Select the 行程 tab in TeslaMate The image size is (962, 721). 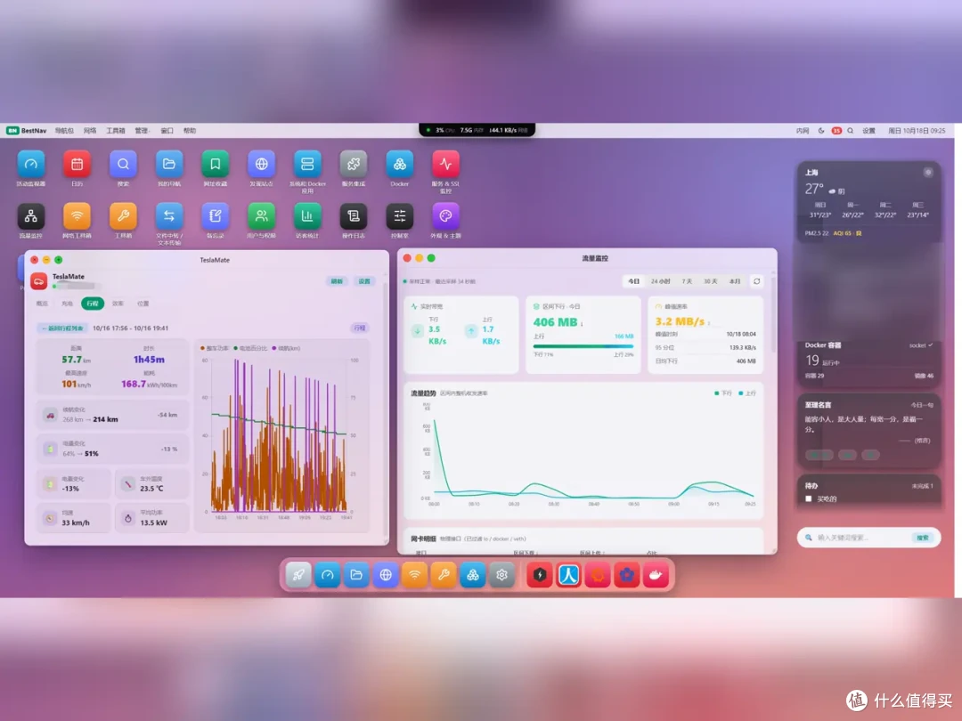click(x=93, y=304)
